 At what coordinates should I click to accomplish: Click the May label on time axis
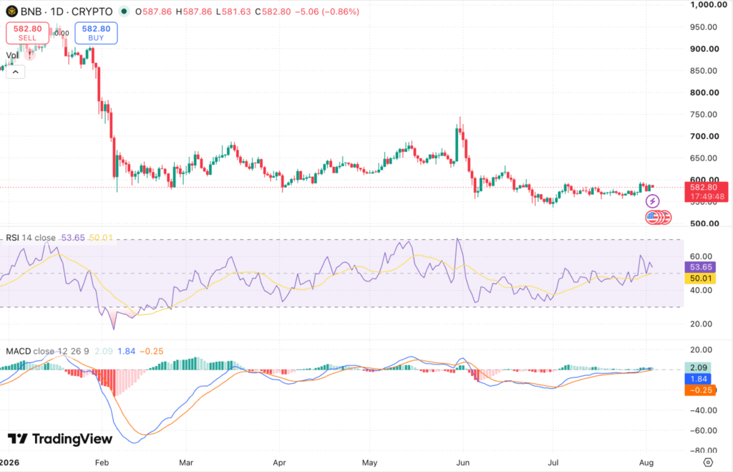(x=369, y=463)
